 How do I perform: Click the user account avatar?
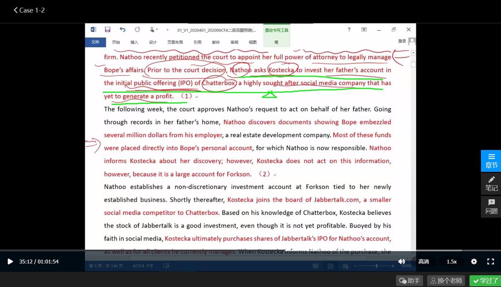click(x=412, y=41)
